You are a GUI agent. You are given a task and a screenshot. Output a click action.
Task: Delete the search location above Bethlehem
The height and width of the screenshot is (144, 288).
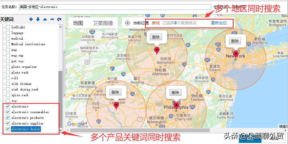click(156, 37)
